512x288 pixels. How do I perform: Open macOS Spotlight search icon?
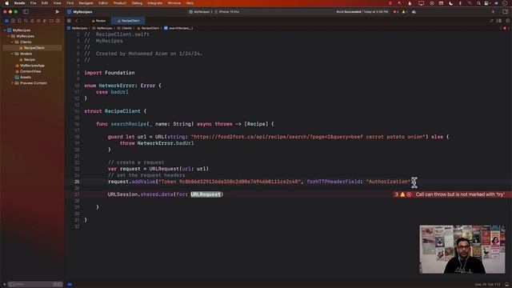(478, 3)
